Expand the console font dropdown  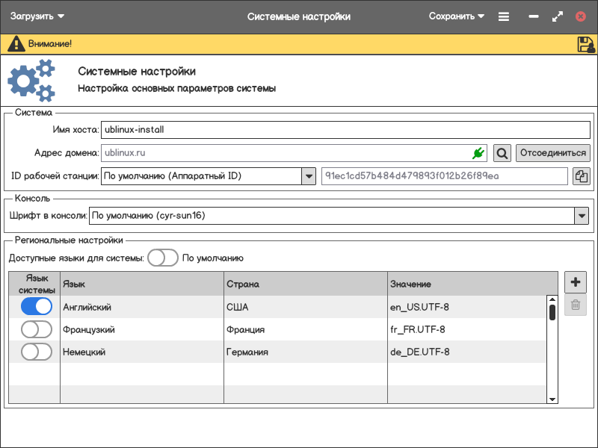[x=581, y=216]
